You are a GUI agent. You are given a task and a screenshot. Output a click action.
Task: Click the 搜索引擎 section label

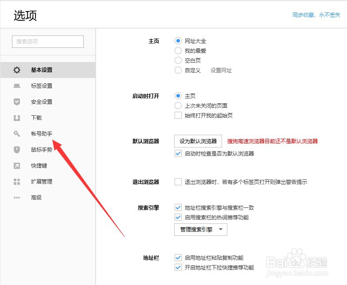point(148,207)
